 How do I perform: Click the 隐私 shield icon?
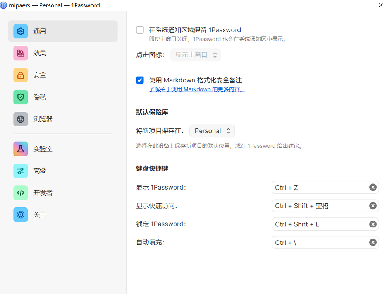(21, 97)
